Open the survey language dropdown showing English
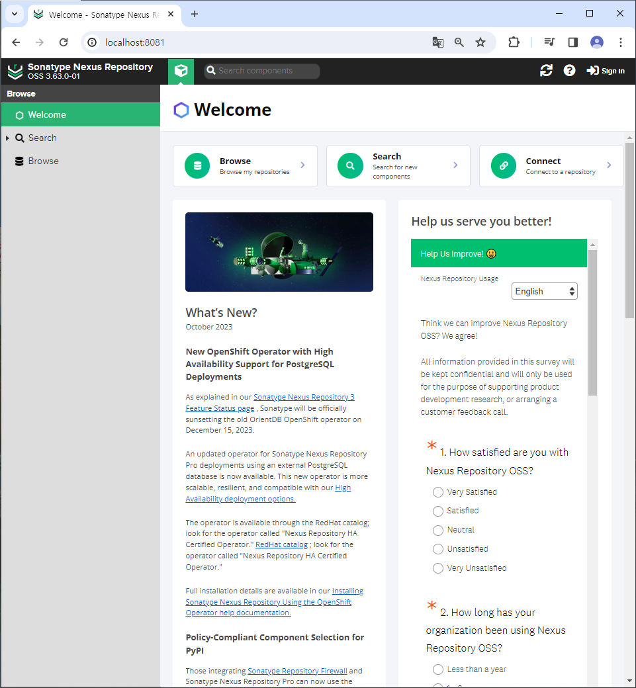 point(544,291)
